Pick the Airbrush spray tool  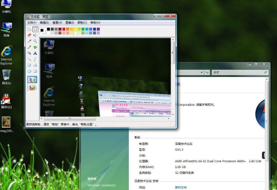(x=29, y=53)
